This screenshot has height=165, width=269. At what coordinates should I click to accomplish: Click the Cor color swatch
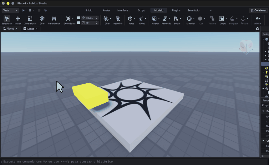click(200, 19)
